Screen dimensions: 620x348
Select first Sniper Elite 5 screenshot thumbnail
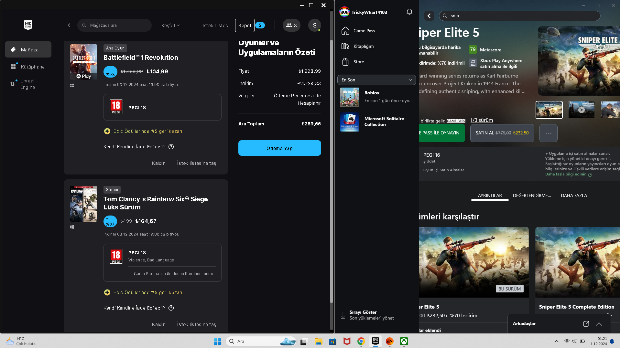pyautogui.click(x=549, y=110)
